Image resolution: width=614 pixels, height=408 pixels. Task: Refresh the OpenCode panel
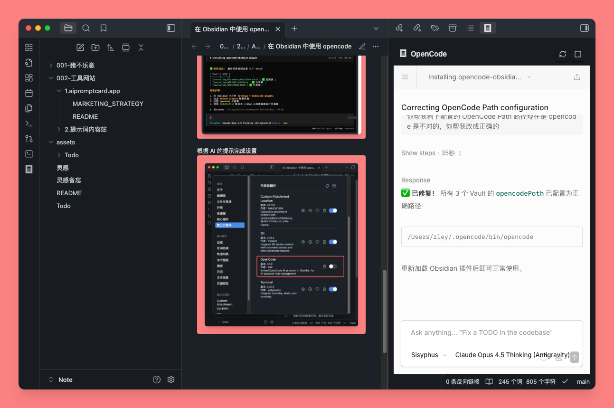tap(563, 54)
